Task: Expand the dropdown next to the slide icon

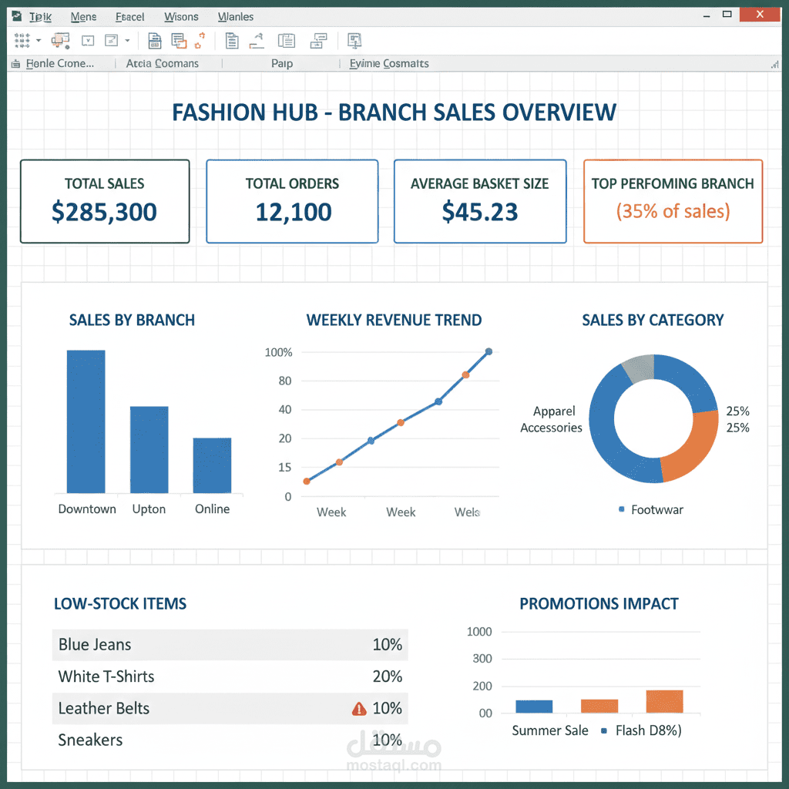Action: click(x=126, y=40)
